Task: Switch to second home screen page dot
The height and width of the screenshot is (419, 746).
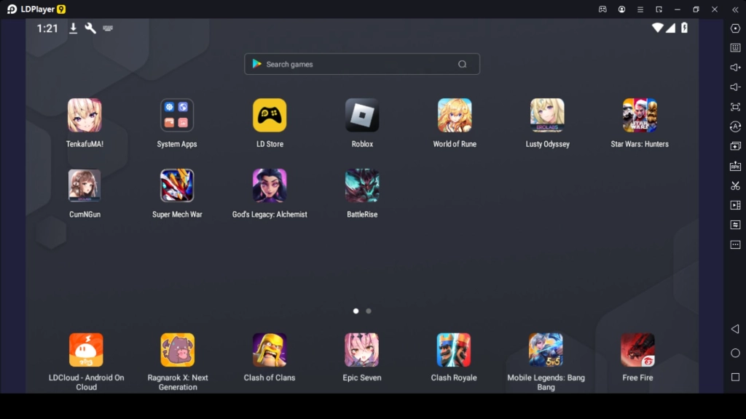Action: pos(369,311)
